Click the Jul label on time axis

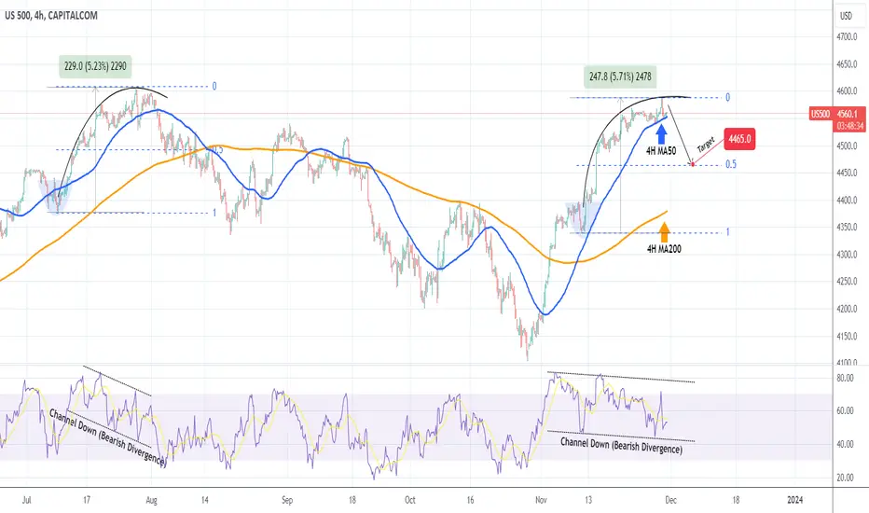(27, 500)
